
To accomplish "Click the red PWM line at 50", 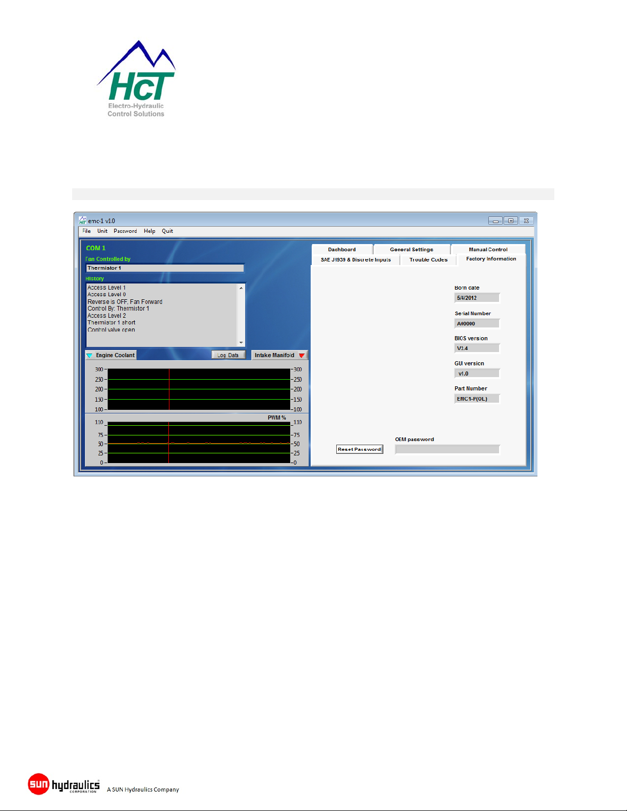I will coord(199,444).
